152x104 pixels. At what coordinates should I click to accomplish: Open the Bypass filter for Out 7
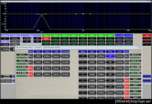click(110, 93)
